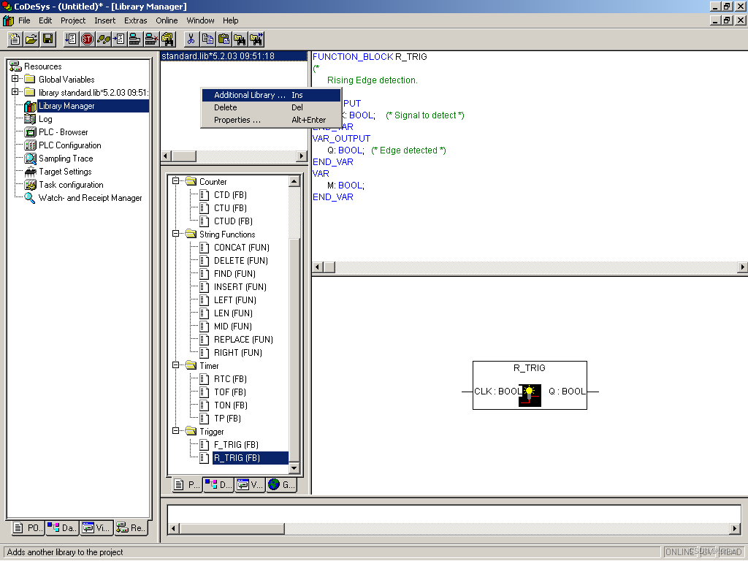Open Watch- and Receipt Manager

[x=90, y=197]
